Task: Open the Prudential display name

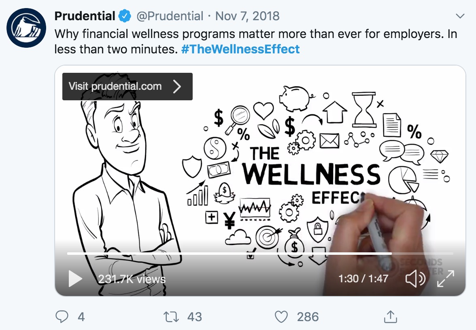Action: pyautogui.click(x=85, y=16)
